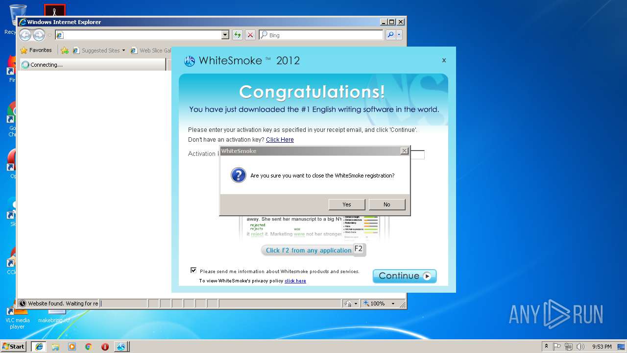Open Internet Explorer from taskbar

pyautogui.click(x=39, y=347)
